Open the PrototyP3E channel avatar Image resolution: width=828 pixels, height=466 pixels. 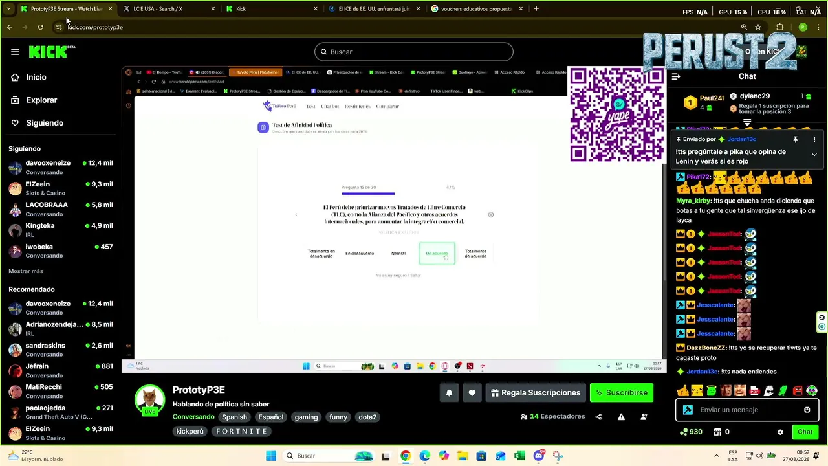click(150, 400)
